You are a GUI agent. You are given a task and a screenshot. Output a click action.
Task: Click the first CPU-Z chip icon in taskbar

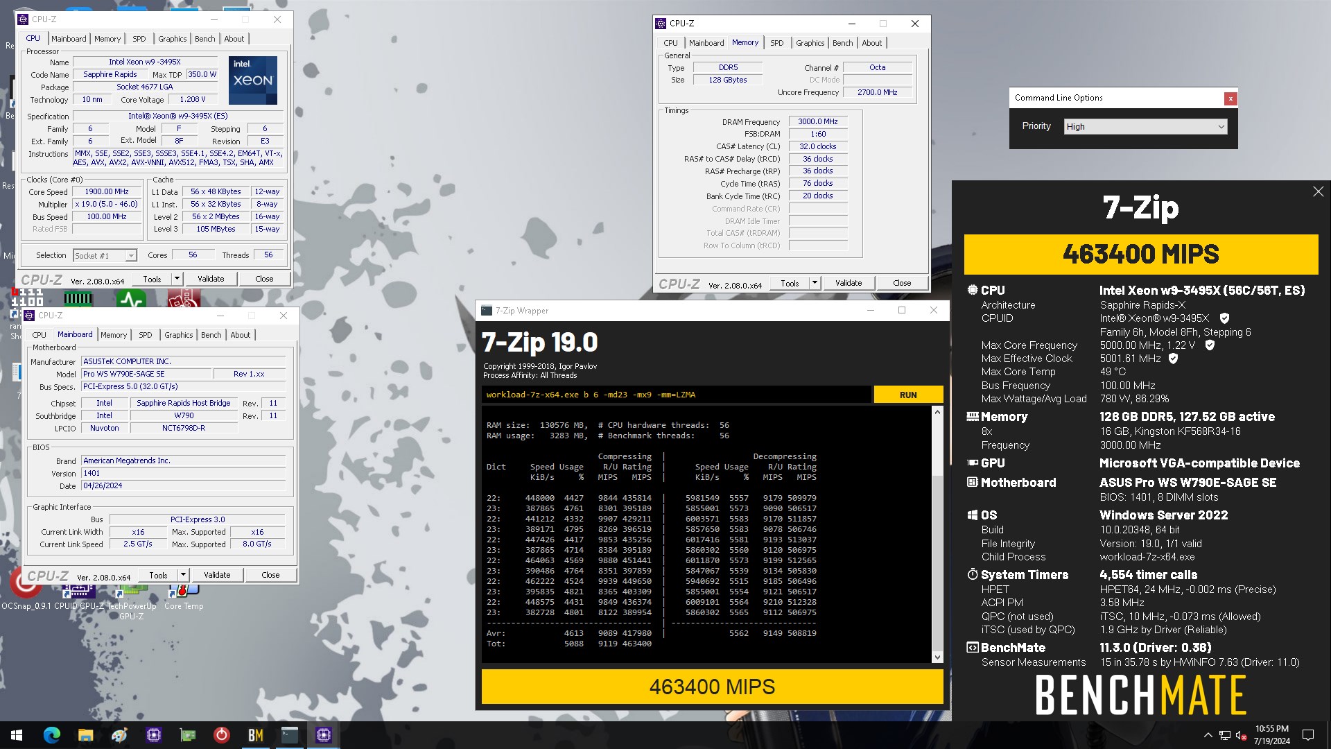[x=154, y=735]
